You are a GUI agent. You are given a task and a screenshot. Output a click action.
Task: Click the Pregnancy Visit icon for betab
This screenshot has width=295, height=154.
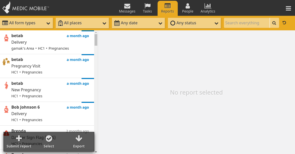6,61
